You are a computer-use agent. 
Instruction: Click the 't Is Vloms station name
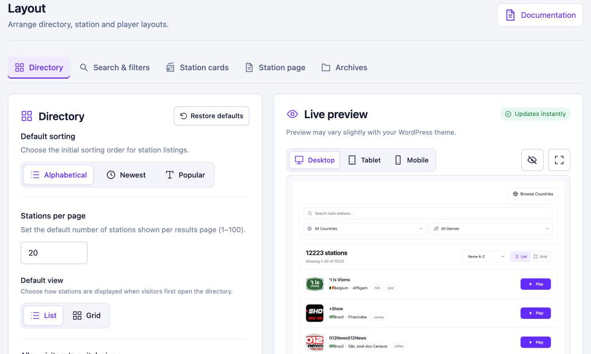pos(340,280)
